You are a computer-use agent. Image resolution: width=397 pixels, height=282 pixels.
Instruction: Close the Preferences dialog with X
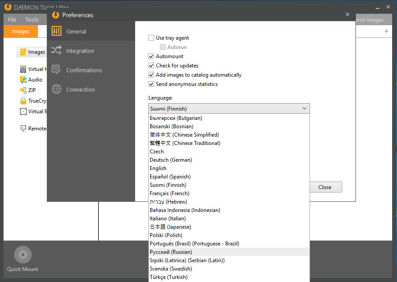click(x=348, y=15)
